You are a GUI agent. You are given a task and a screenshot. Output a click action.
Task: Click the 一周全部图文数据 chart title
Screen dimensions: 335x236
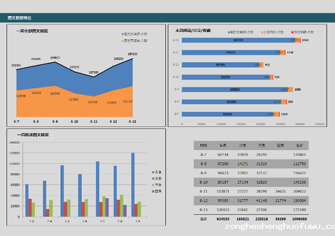point(32,31)
